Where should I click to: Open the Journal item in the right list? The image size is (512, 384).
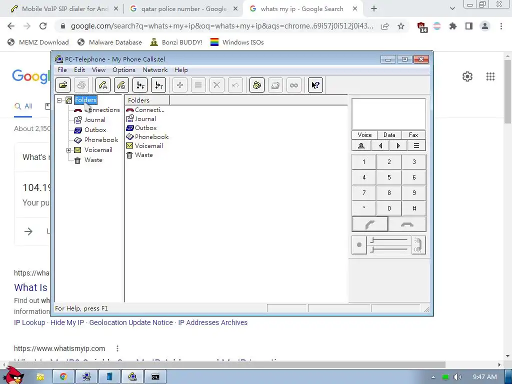click(141, 119)
